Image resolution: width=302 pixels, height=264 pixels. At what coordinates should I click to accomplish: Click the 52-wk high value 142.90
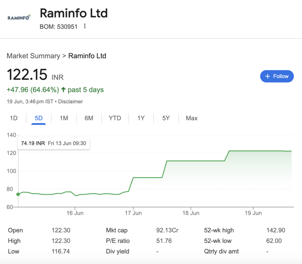[x=276, y=230]
